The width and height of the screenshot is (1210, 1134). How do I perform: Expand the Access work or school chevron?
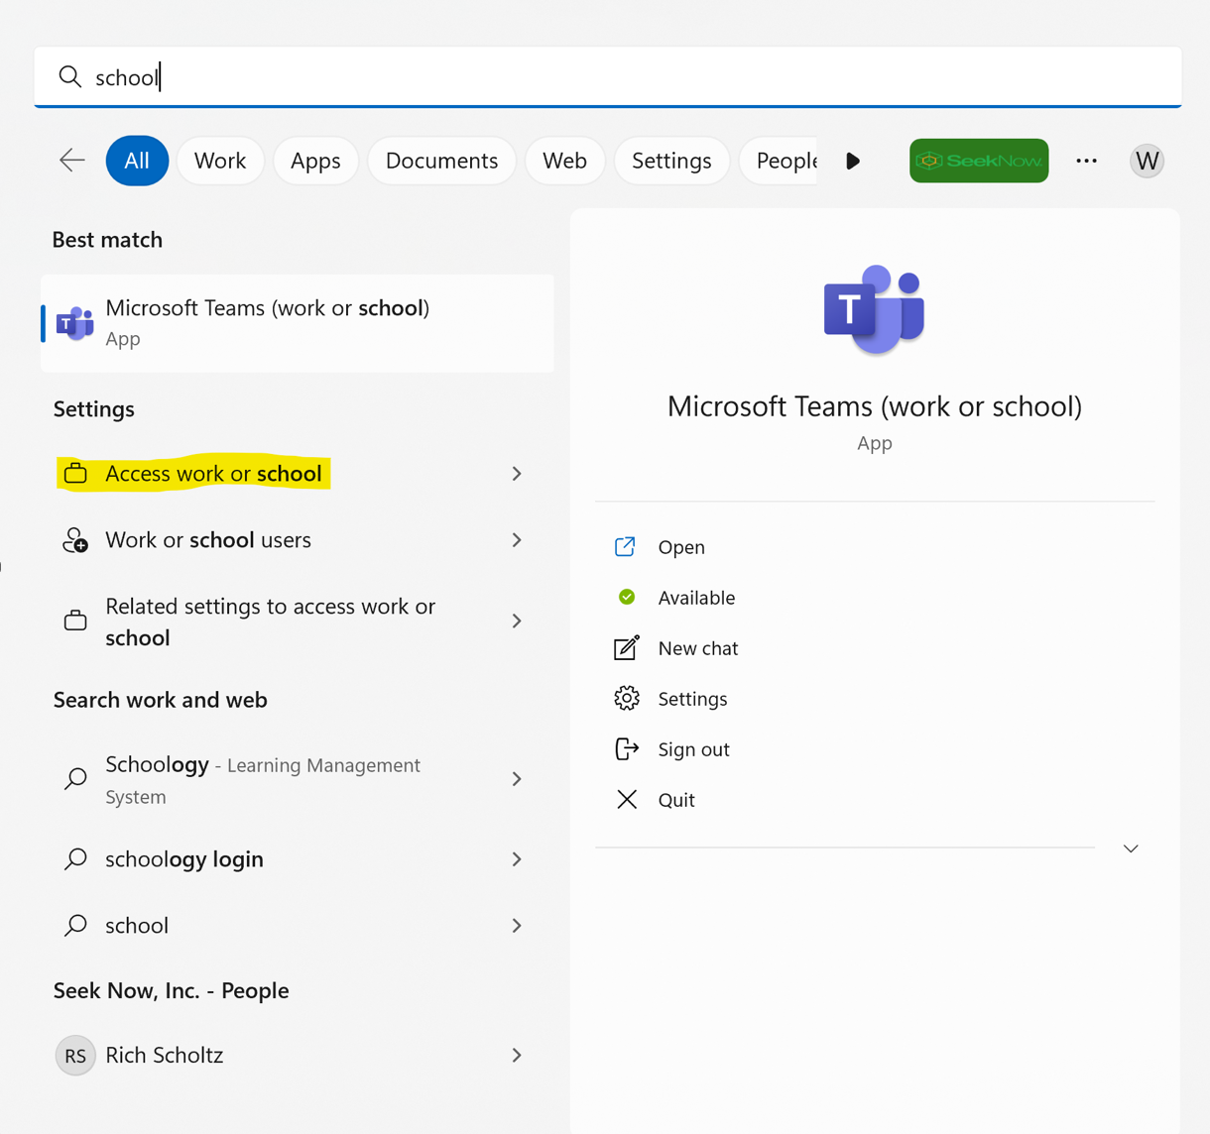click(x=517, y=474)
